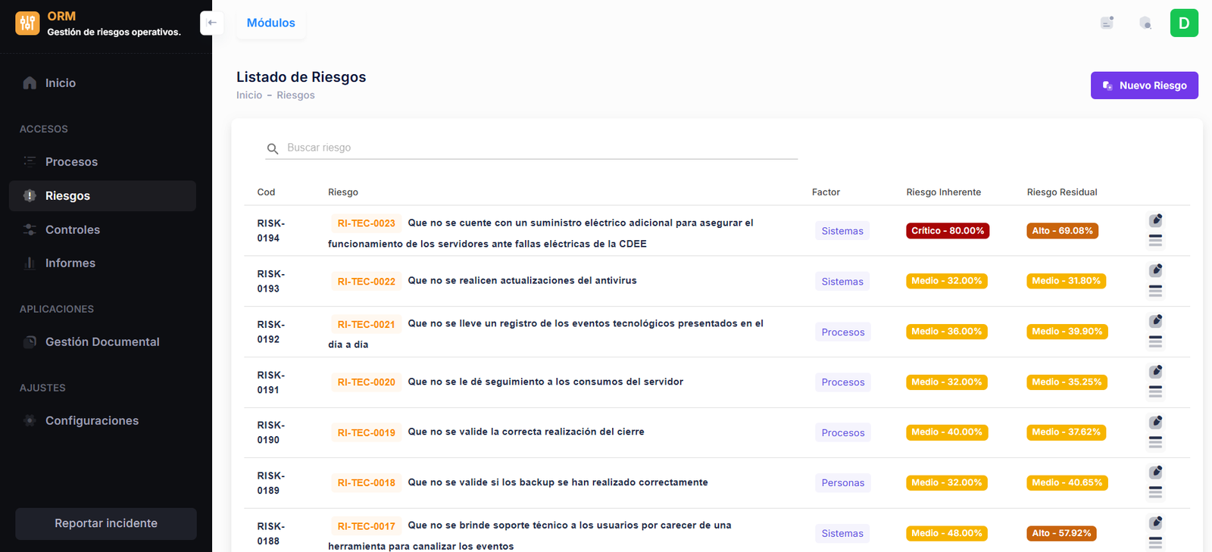Screen dimensions: 1212x552
Task: Open the row menu for RISK-0190
Action: pyautogui.click(x=1155, y=442)
